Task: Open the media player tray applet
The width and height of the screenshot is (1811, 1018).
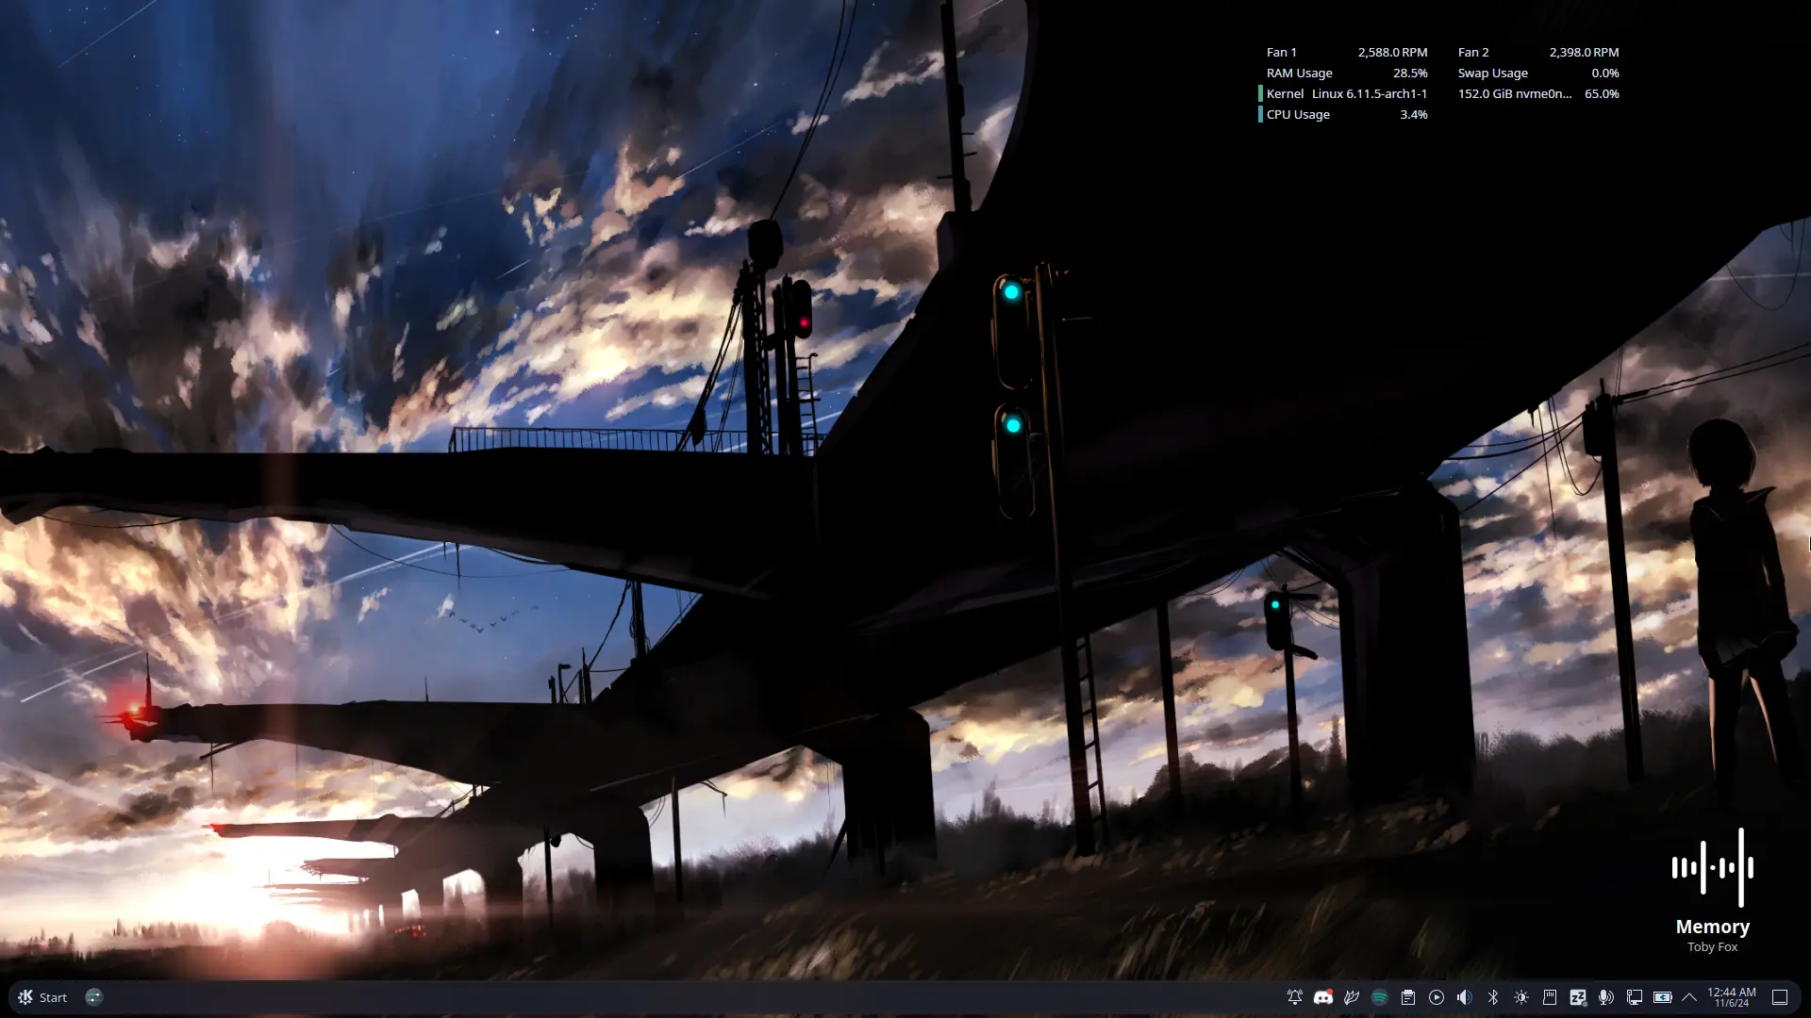Action: click(1437, 997)
